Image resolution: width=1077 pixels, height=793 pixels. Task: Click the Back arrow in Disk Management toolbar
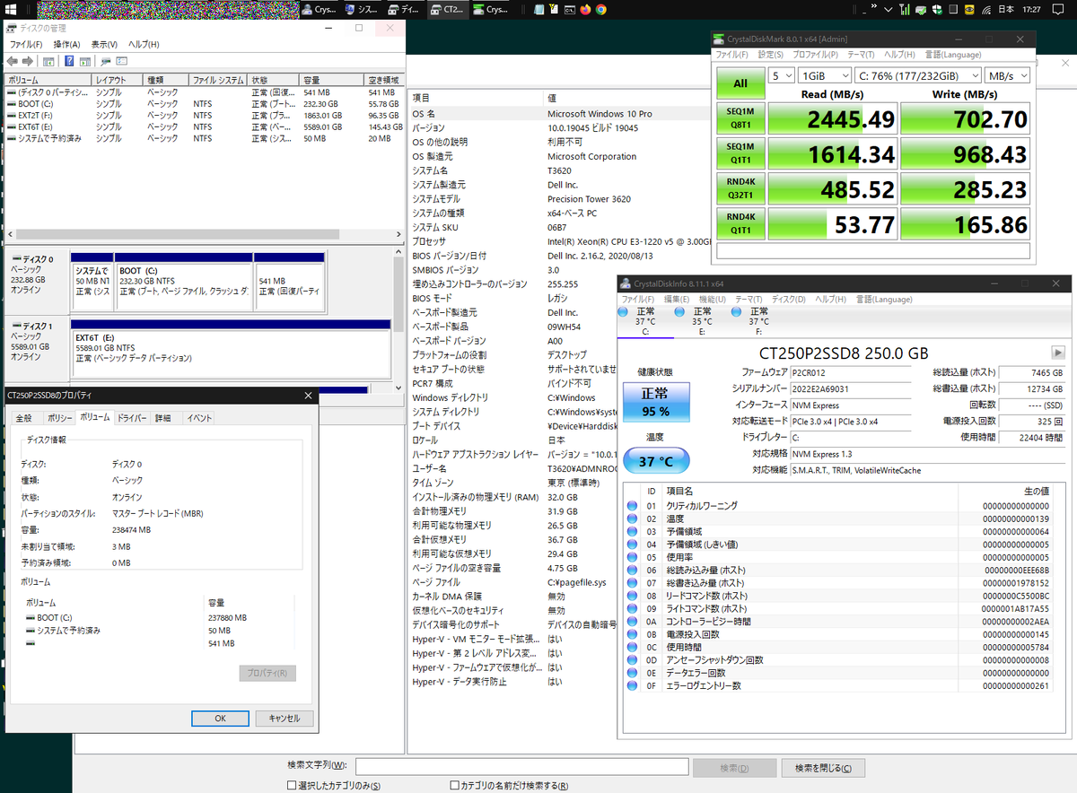(x=13, y=61)
